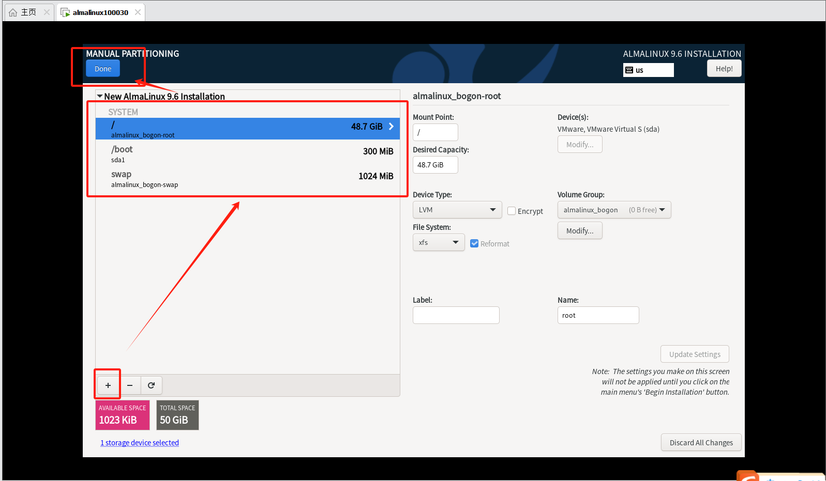Click the minus remove mount point button
The image size is (826, 481).
point(130,385)
